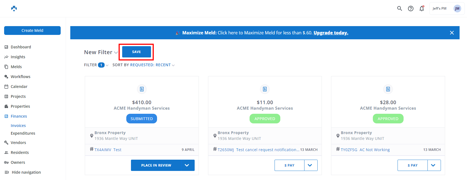
Task: Open the Workflows menu item
Action: [x=20, y=77]
